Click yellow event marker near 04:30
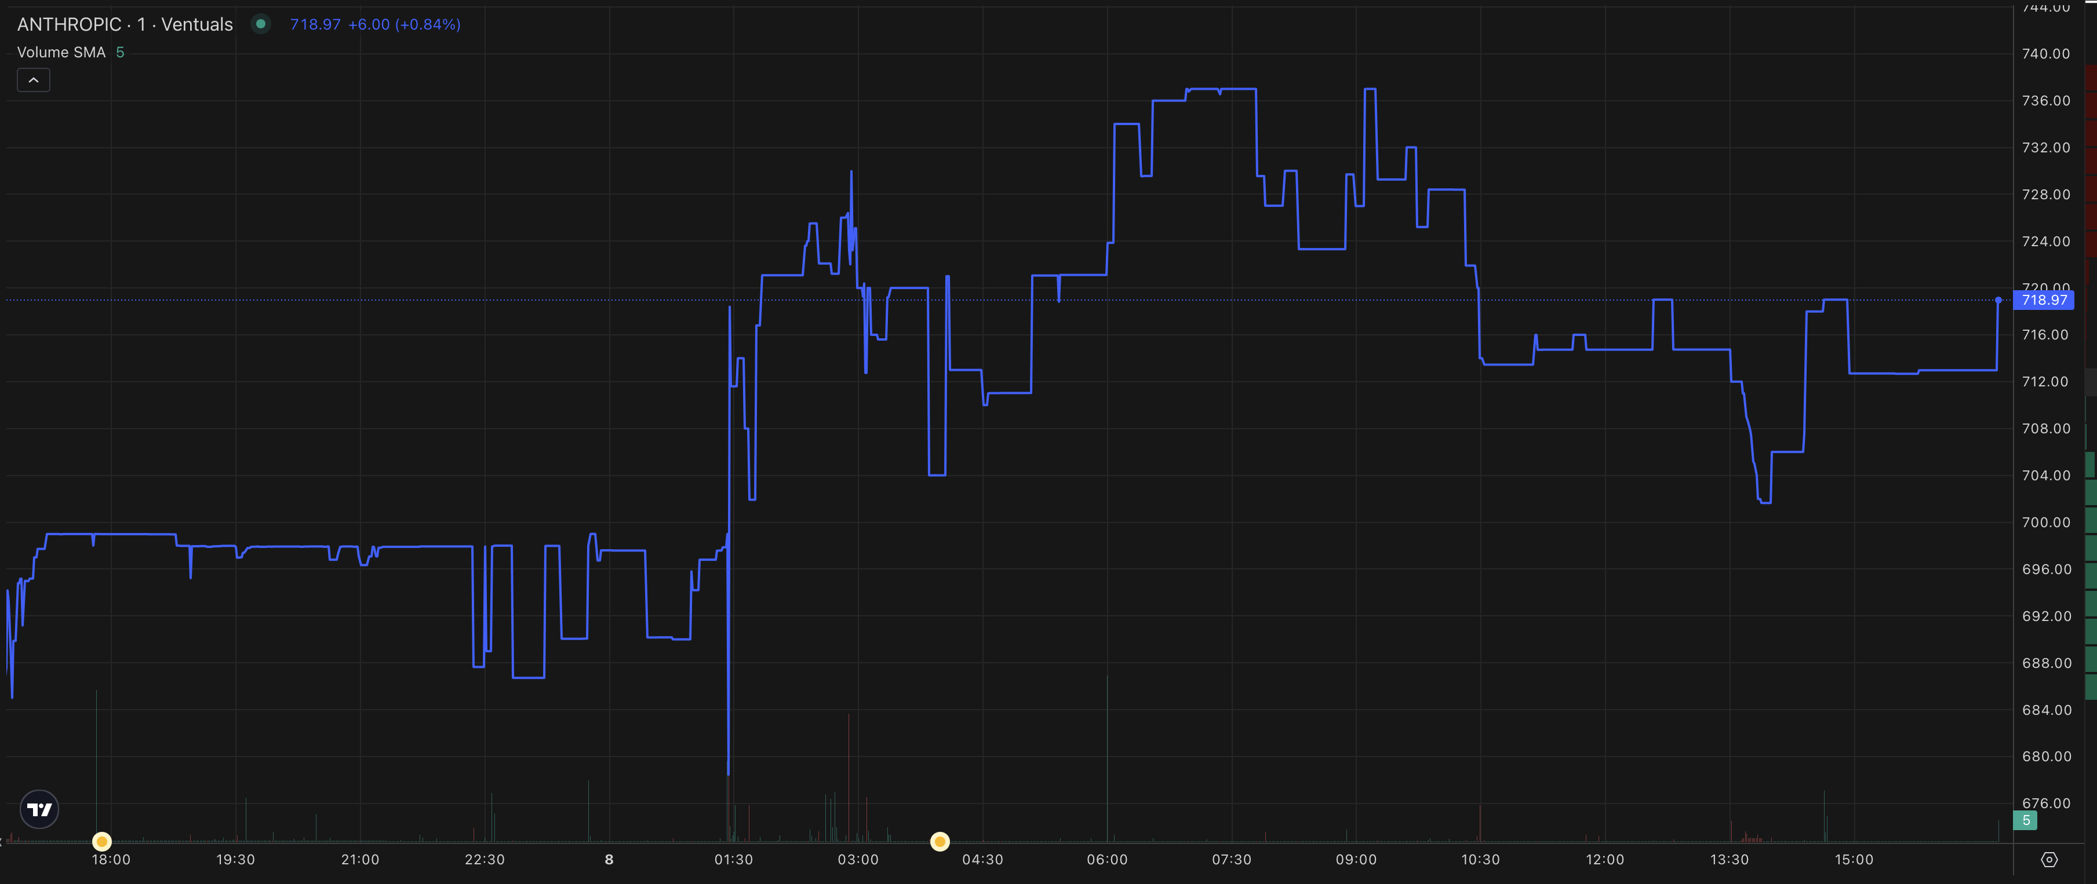2097x884 pixels. coord(940,841)
